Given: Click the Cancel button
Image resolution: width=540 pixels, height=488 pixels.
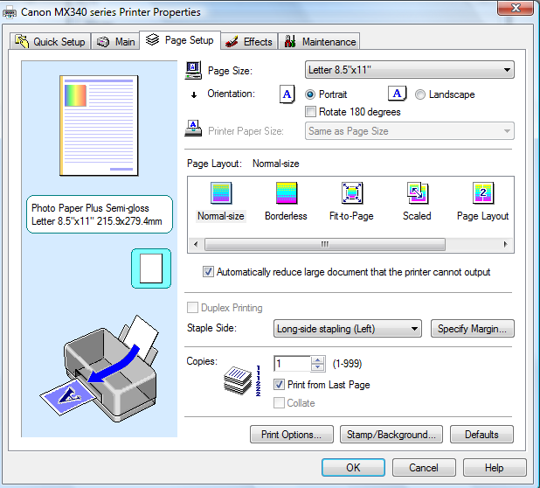Looking at the screenshot, I should (424, 468).
